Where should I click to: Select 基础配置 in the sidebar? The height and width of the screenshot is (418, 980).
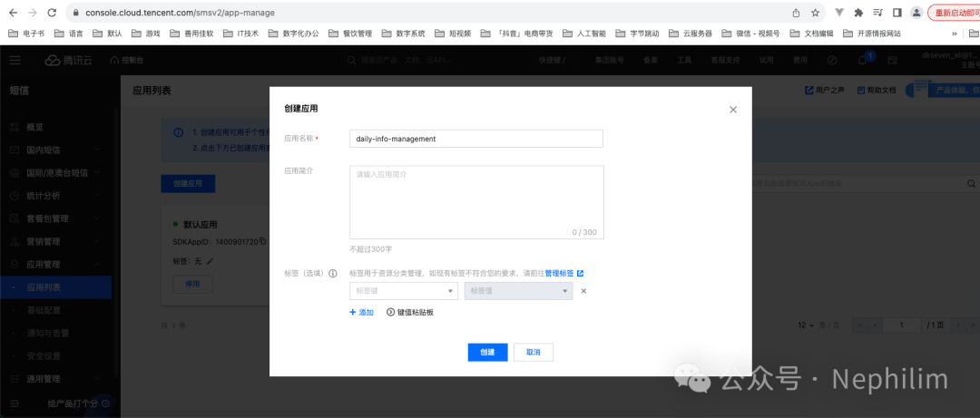click(56, 310)
